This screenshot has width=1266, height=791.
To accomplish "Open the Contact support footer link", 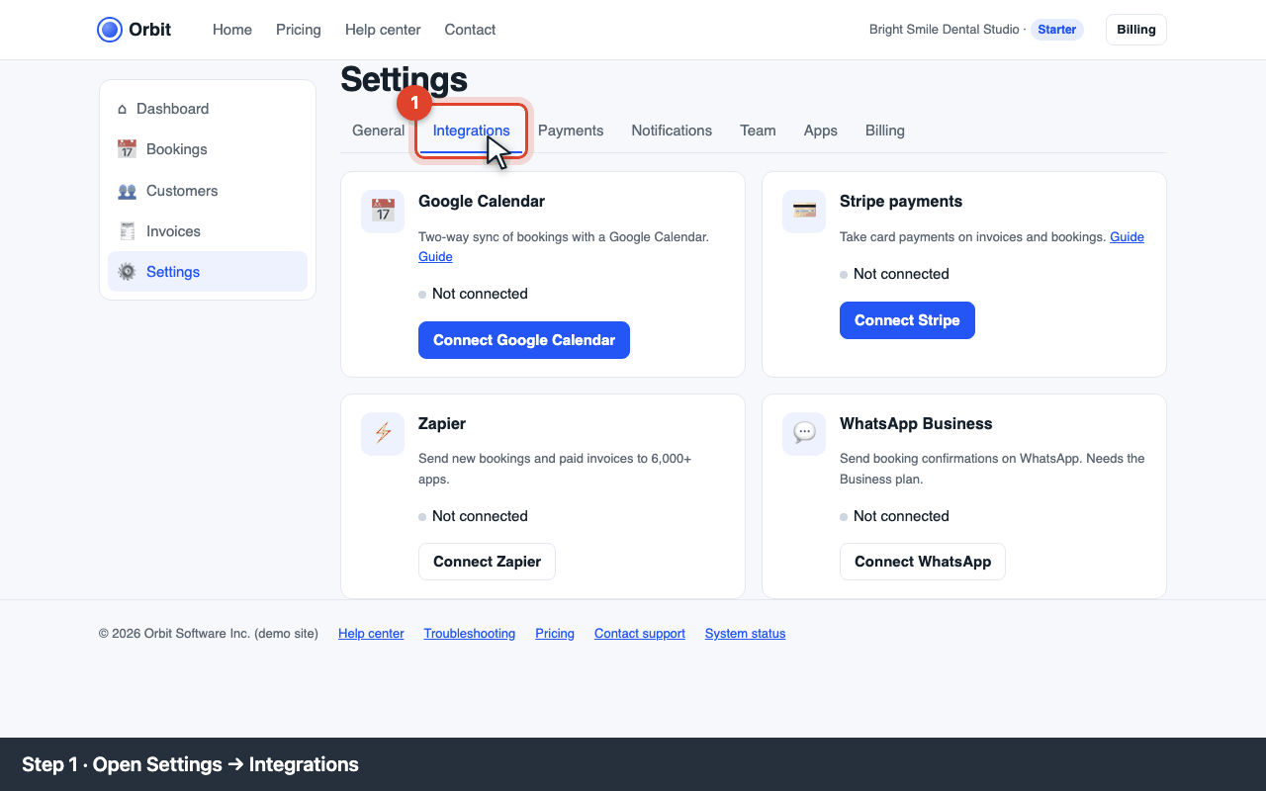I will [x=640, y=634].
